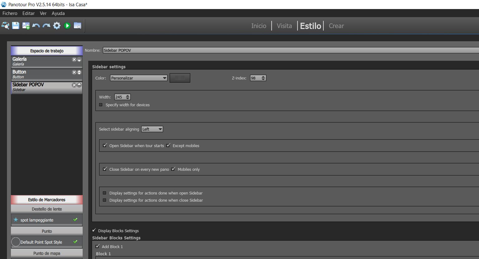The image size is (479, 259).
Task: Move Sidebar POPOV up with its arrow
Action: (79, 84)
